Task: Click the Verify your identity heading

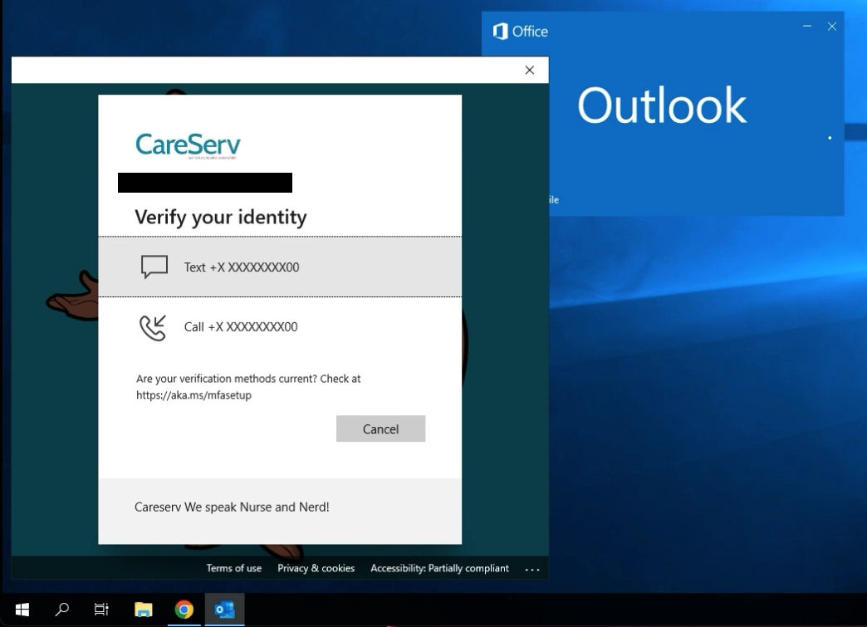Action: [x=221, y=217]
